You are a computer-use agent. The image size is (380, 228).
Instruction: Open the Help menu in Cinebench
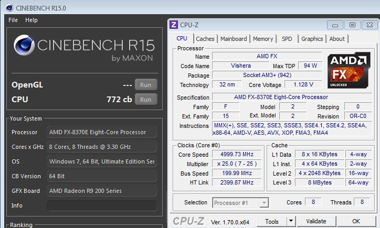click(31, 20)
